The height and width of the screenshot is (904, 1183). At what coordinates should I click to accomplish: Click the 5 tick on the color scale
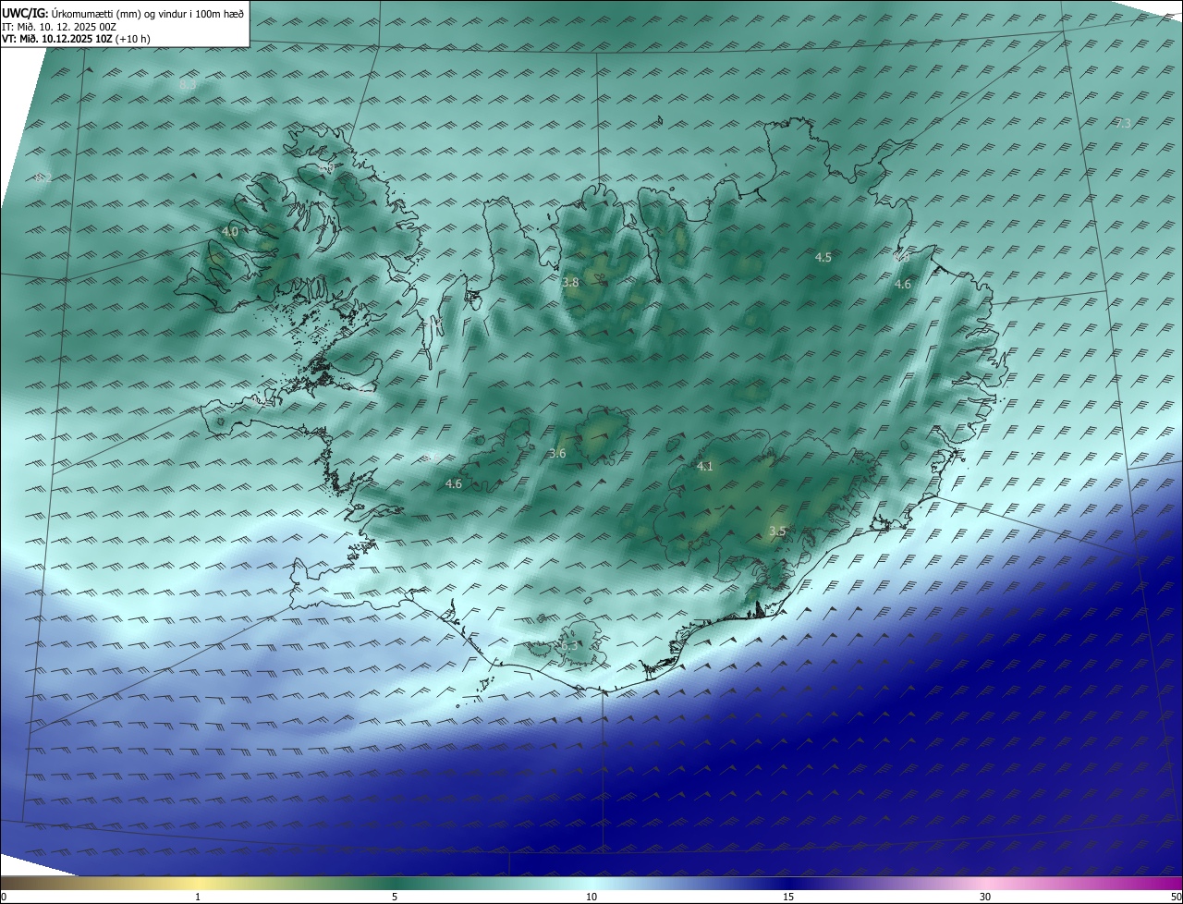pos(395,897)
